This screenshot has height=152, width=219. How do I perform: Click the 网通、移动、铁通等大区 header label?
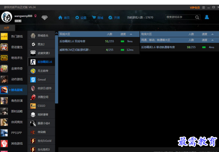point(156,40)
